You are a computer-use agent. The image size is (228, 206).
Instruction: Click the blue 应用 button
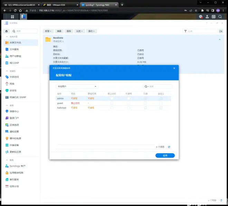tap(165, 155)
